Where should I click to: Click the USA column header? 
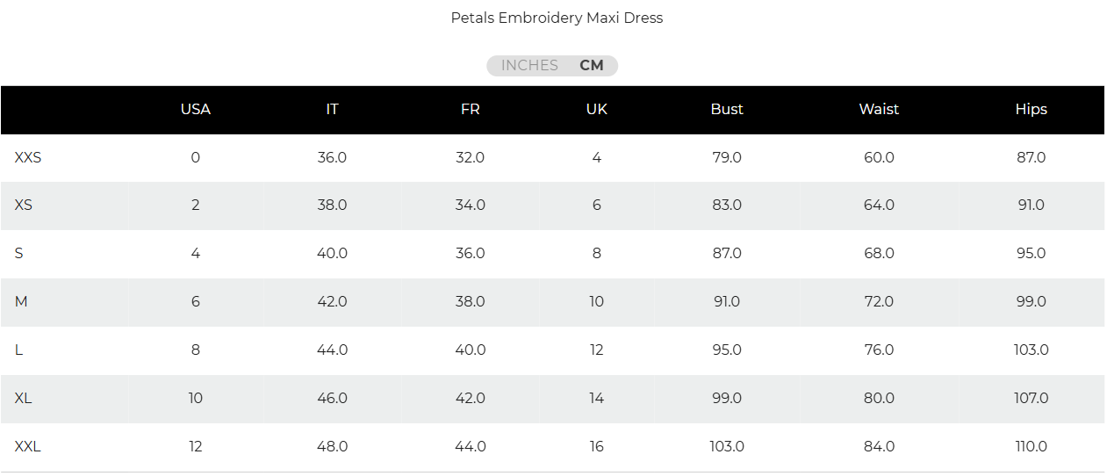coord(195,110)
